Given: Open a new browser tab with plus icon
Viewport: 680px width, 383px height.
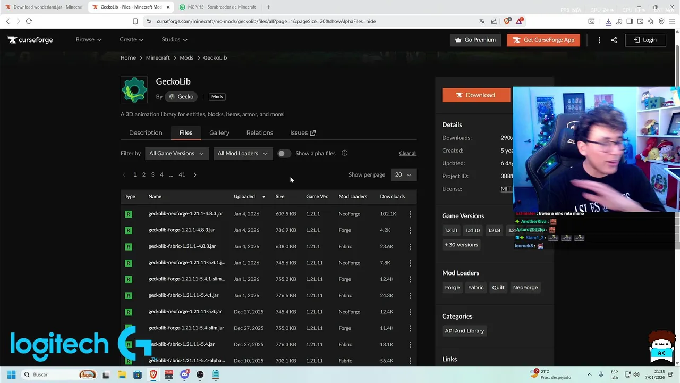Looking at the screenshot, I should pyautogui.click(x=268, y=7).
